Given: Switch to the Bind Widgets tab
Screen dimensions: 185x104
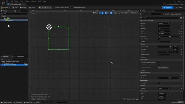Looking at the screenshot, I should pos(19,57).
